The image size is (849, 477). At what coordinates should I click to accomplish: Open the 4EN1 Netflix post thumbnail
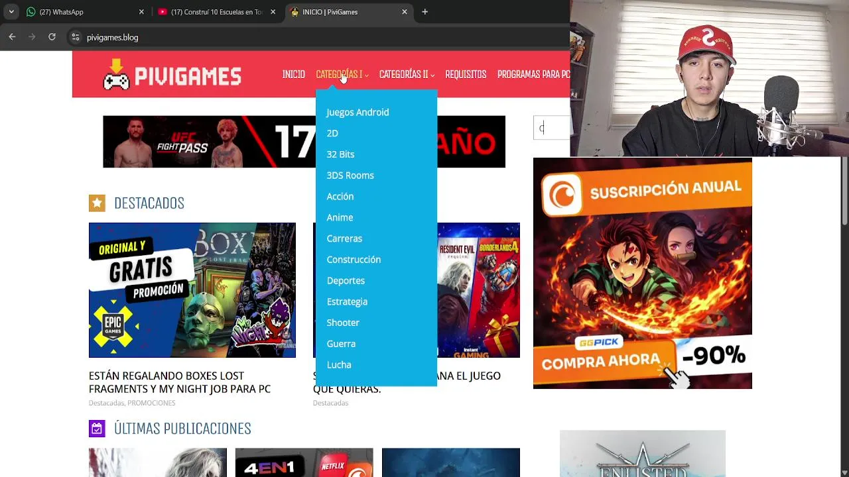coord(304,462)
